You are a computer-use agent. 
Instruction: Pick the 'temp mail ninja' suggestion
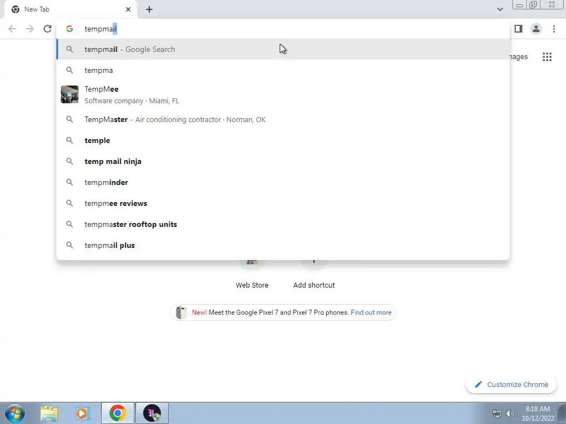[x=283, y=161]
